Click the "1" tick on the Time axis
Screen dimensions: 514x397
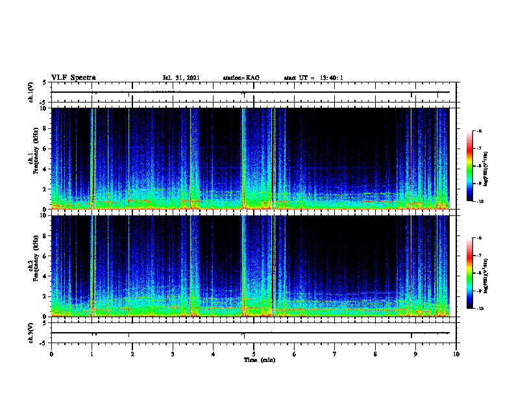coord(92,354)
